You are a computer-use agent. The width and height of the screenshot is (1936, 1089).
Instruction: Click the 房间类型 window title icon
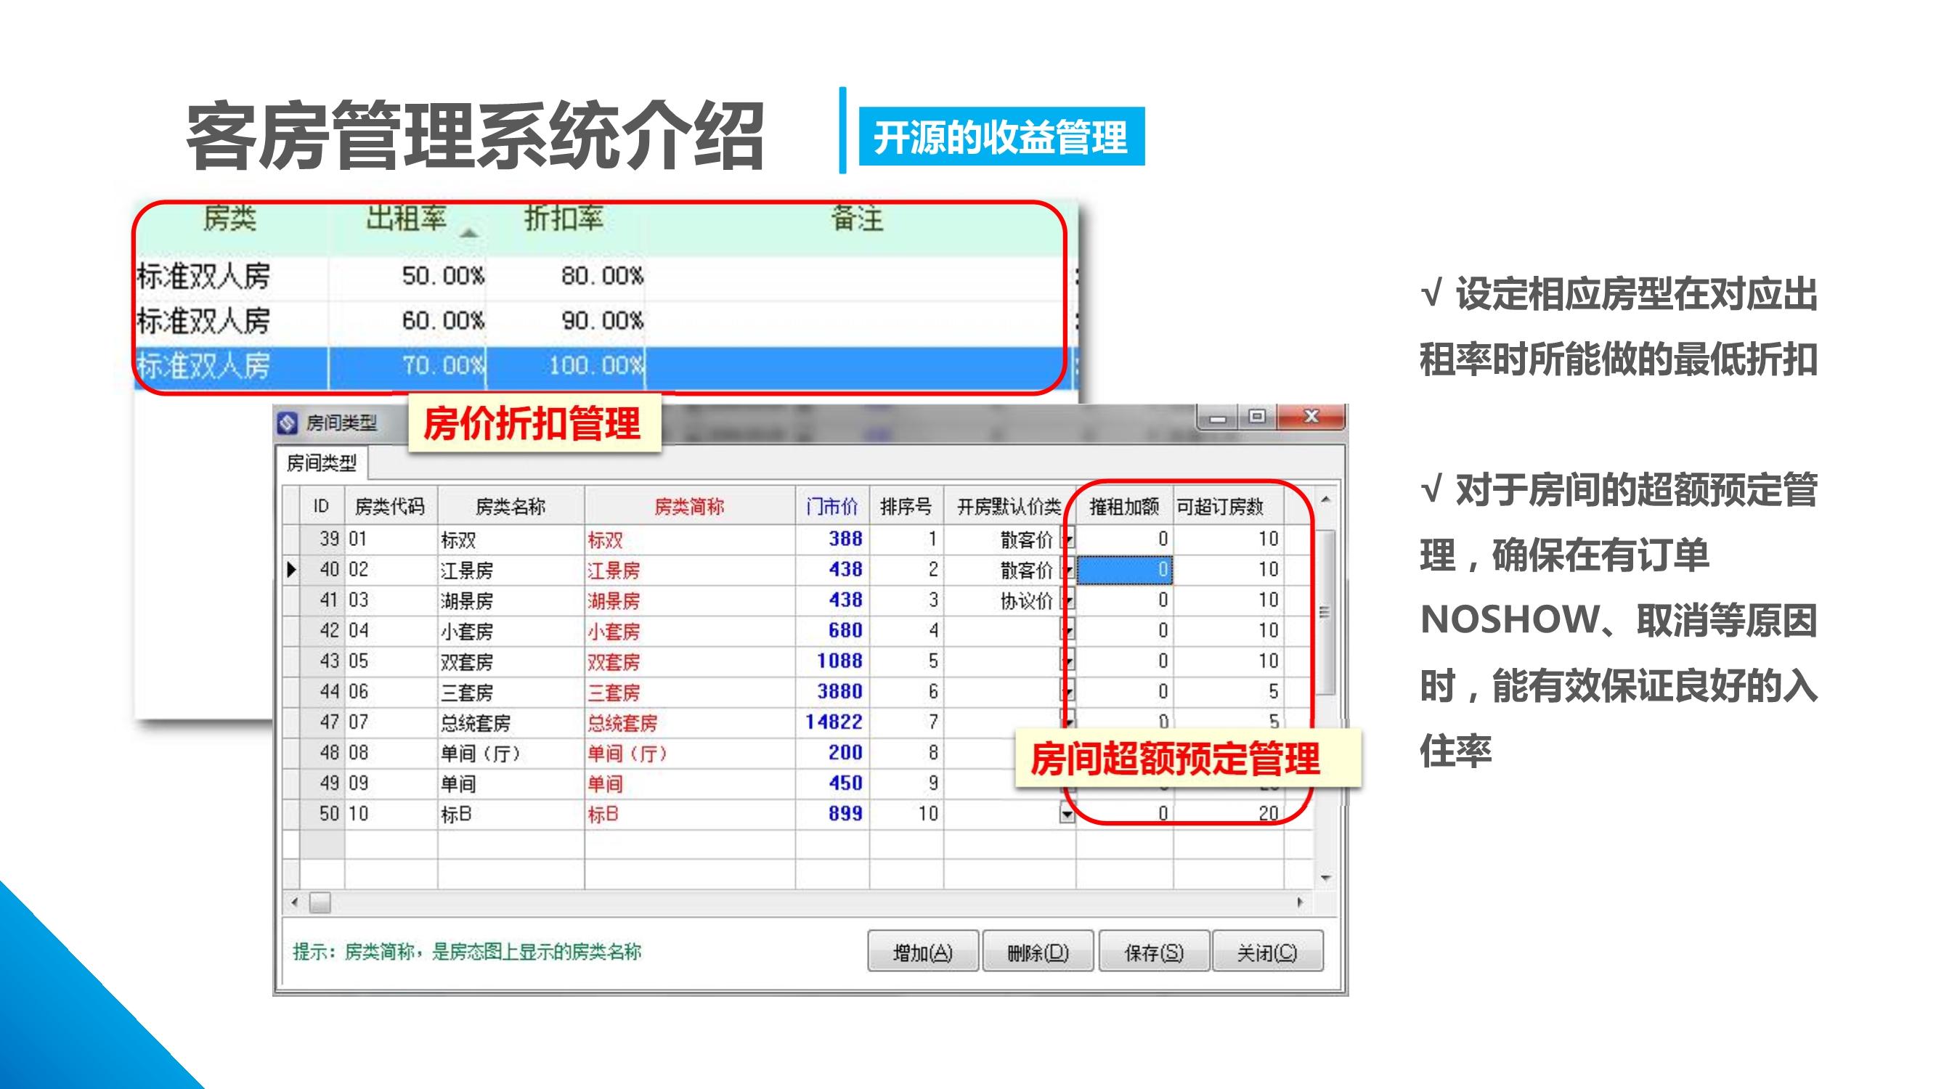tap(287, 423)
